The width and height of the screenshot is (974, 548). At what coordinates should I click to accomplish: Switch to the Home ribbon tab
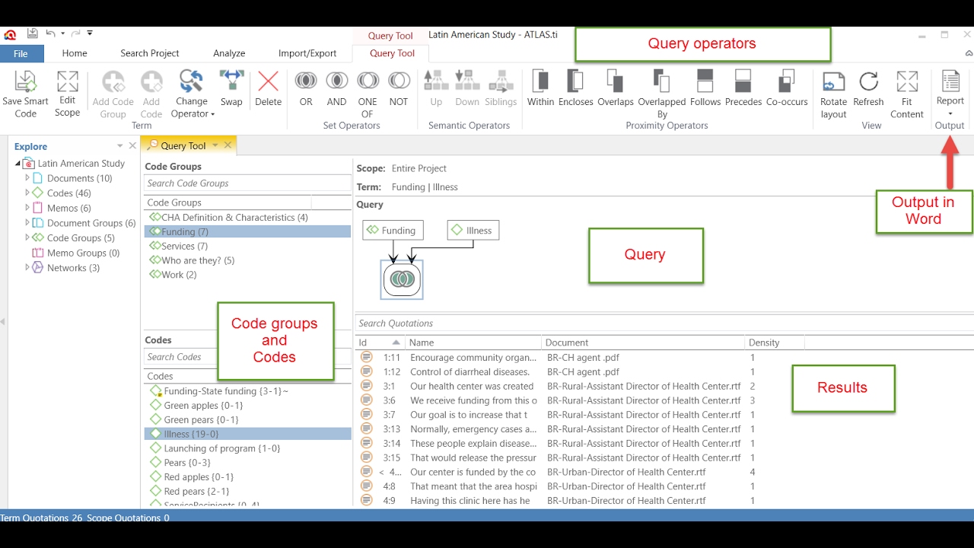[75, 53]
